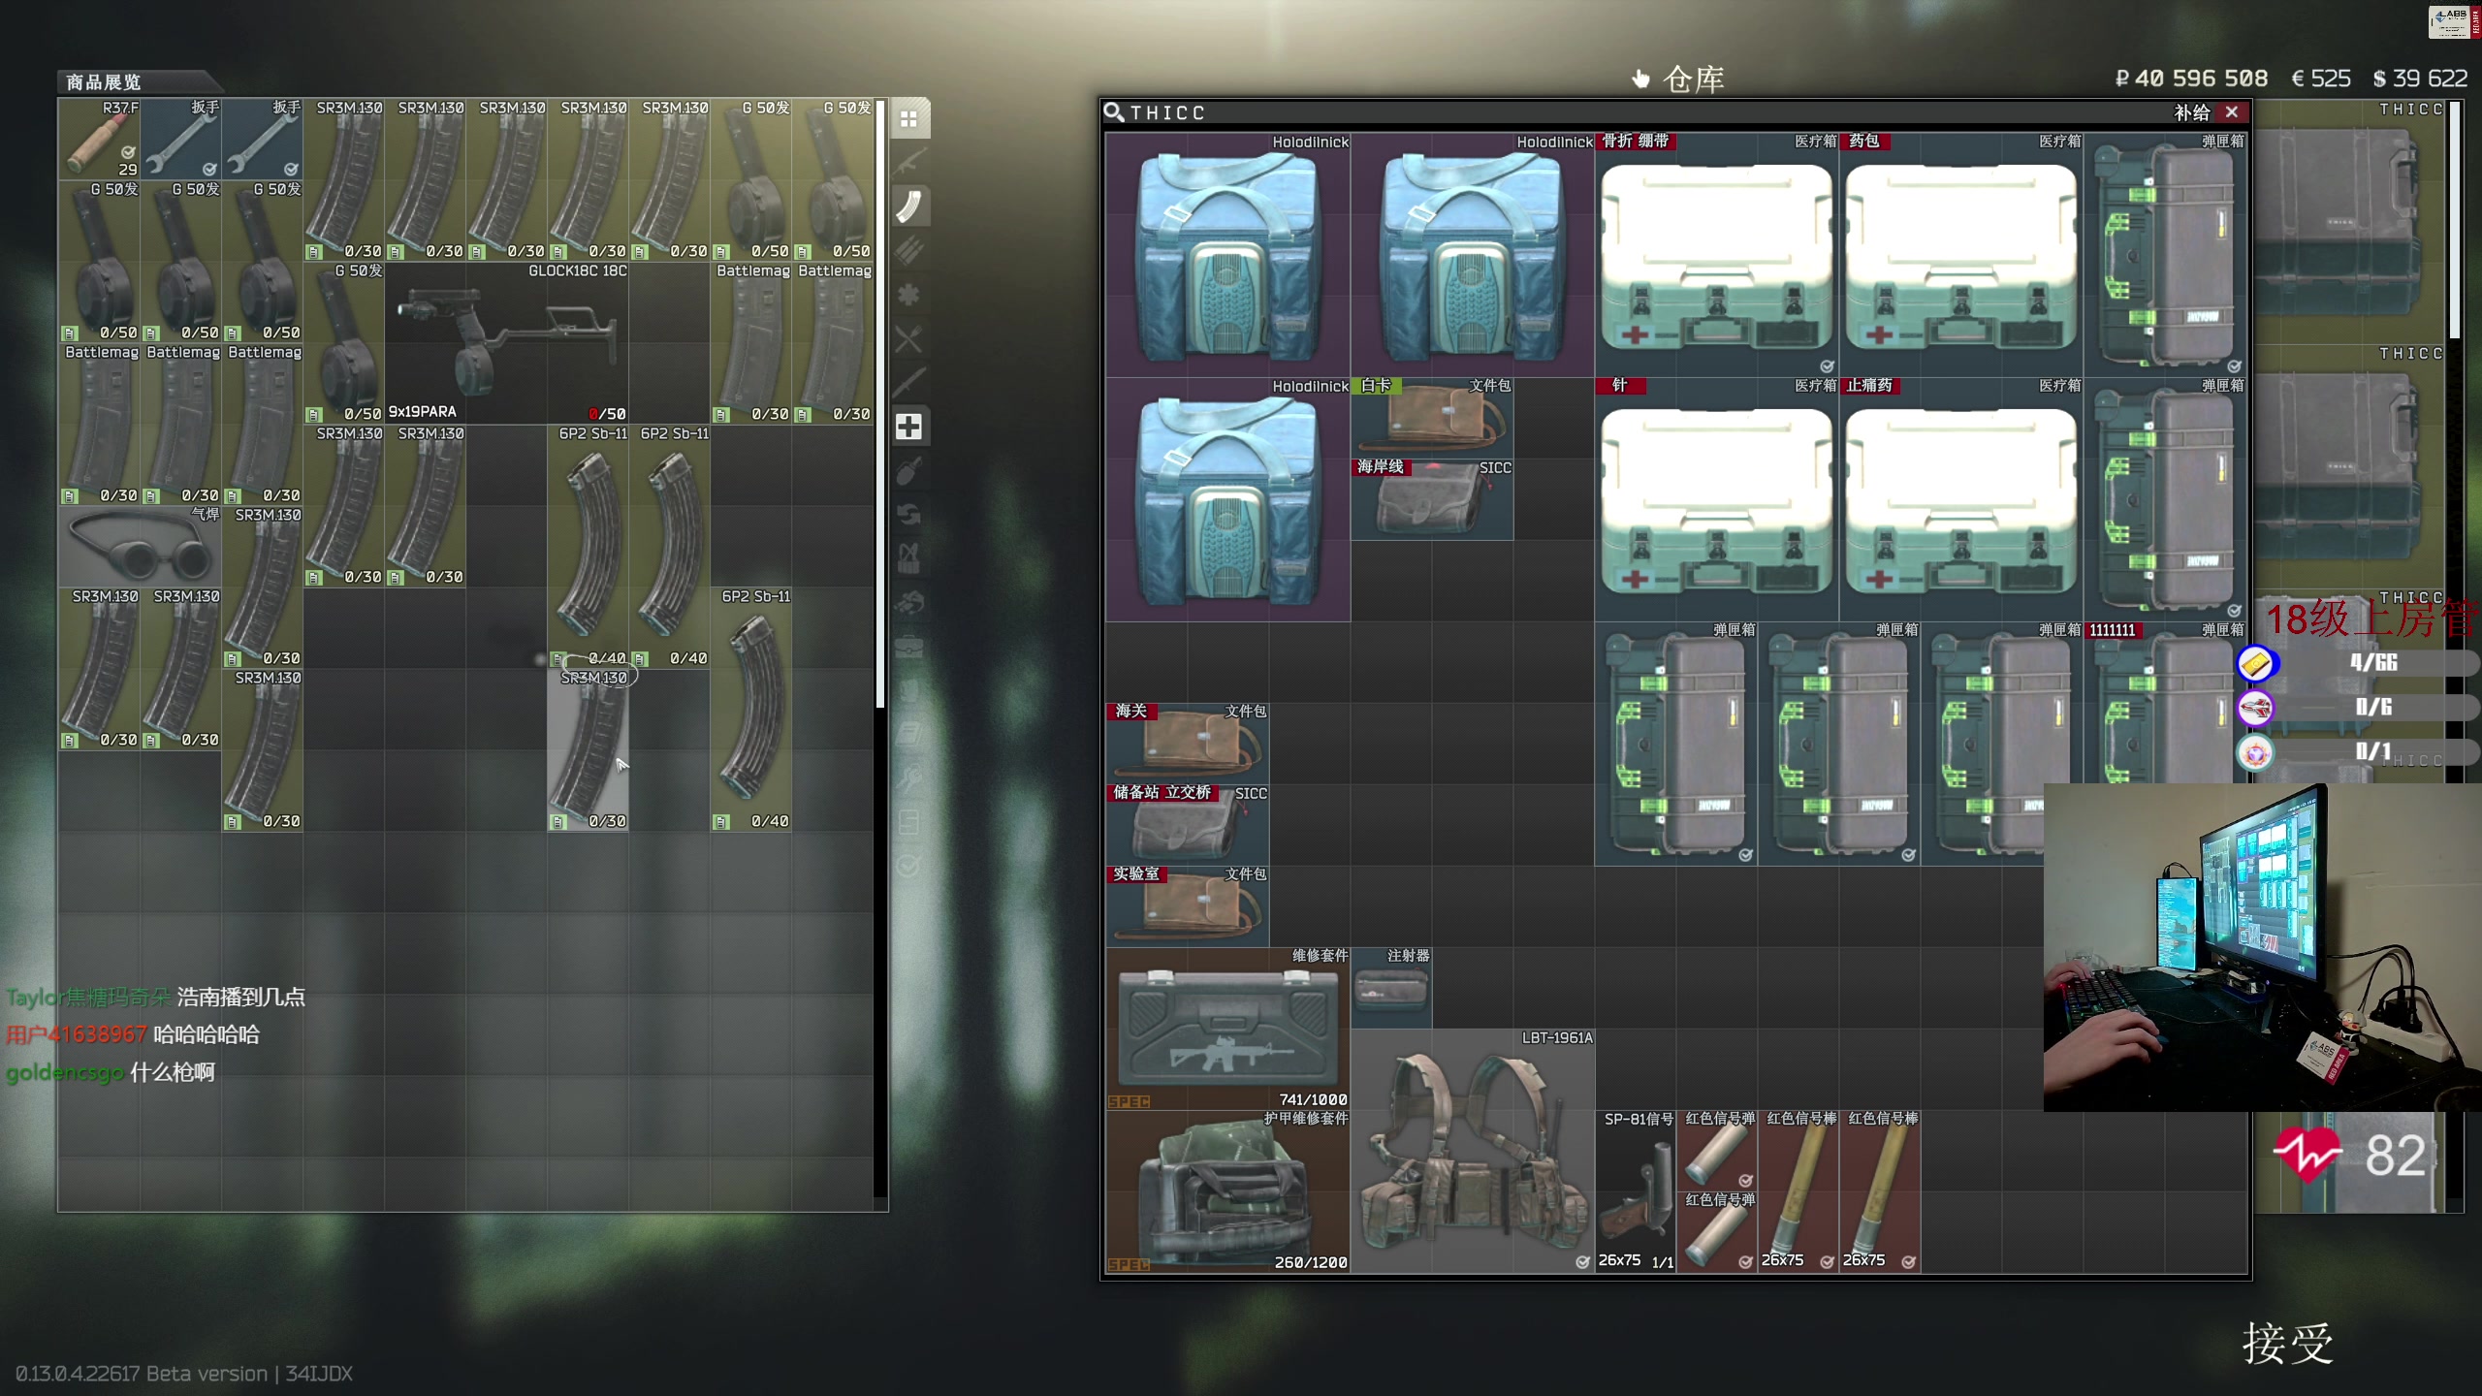The width and height of the screenshot is (2482, 1396).
Task: Select the R37.F item in the showcase
Action: click(99, 139)
